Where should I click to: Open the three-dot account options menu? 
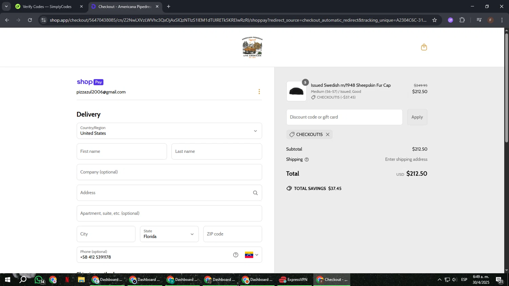(x=259, y=92)
